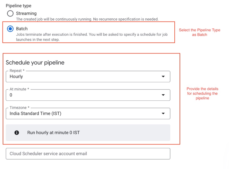229x169 pixels.
Task: Click the red 'Provide the details for scheduling' note
Action: pyautogui.click(x=202, y=93)
